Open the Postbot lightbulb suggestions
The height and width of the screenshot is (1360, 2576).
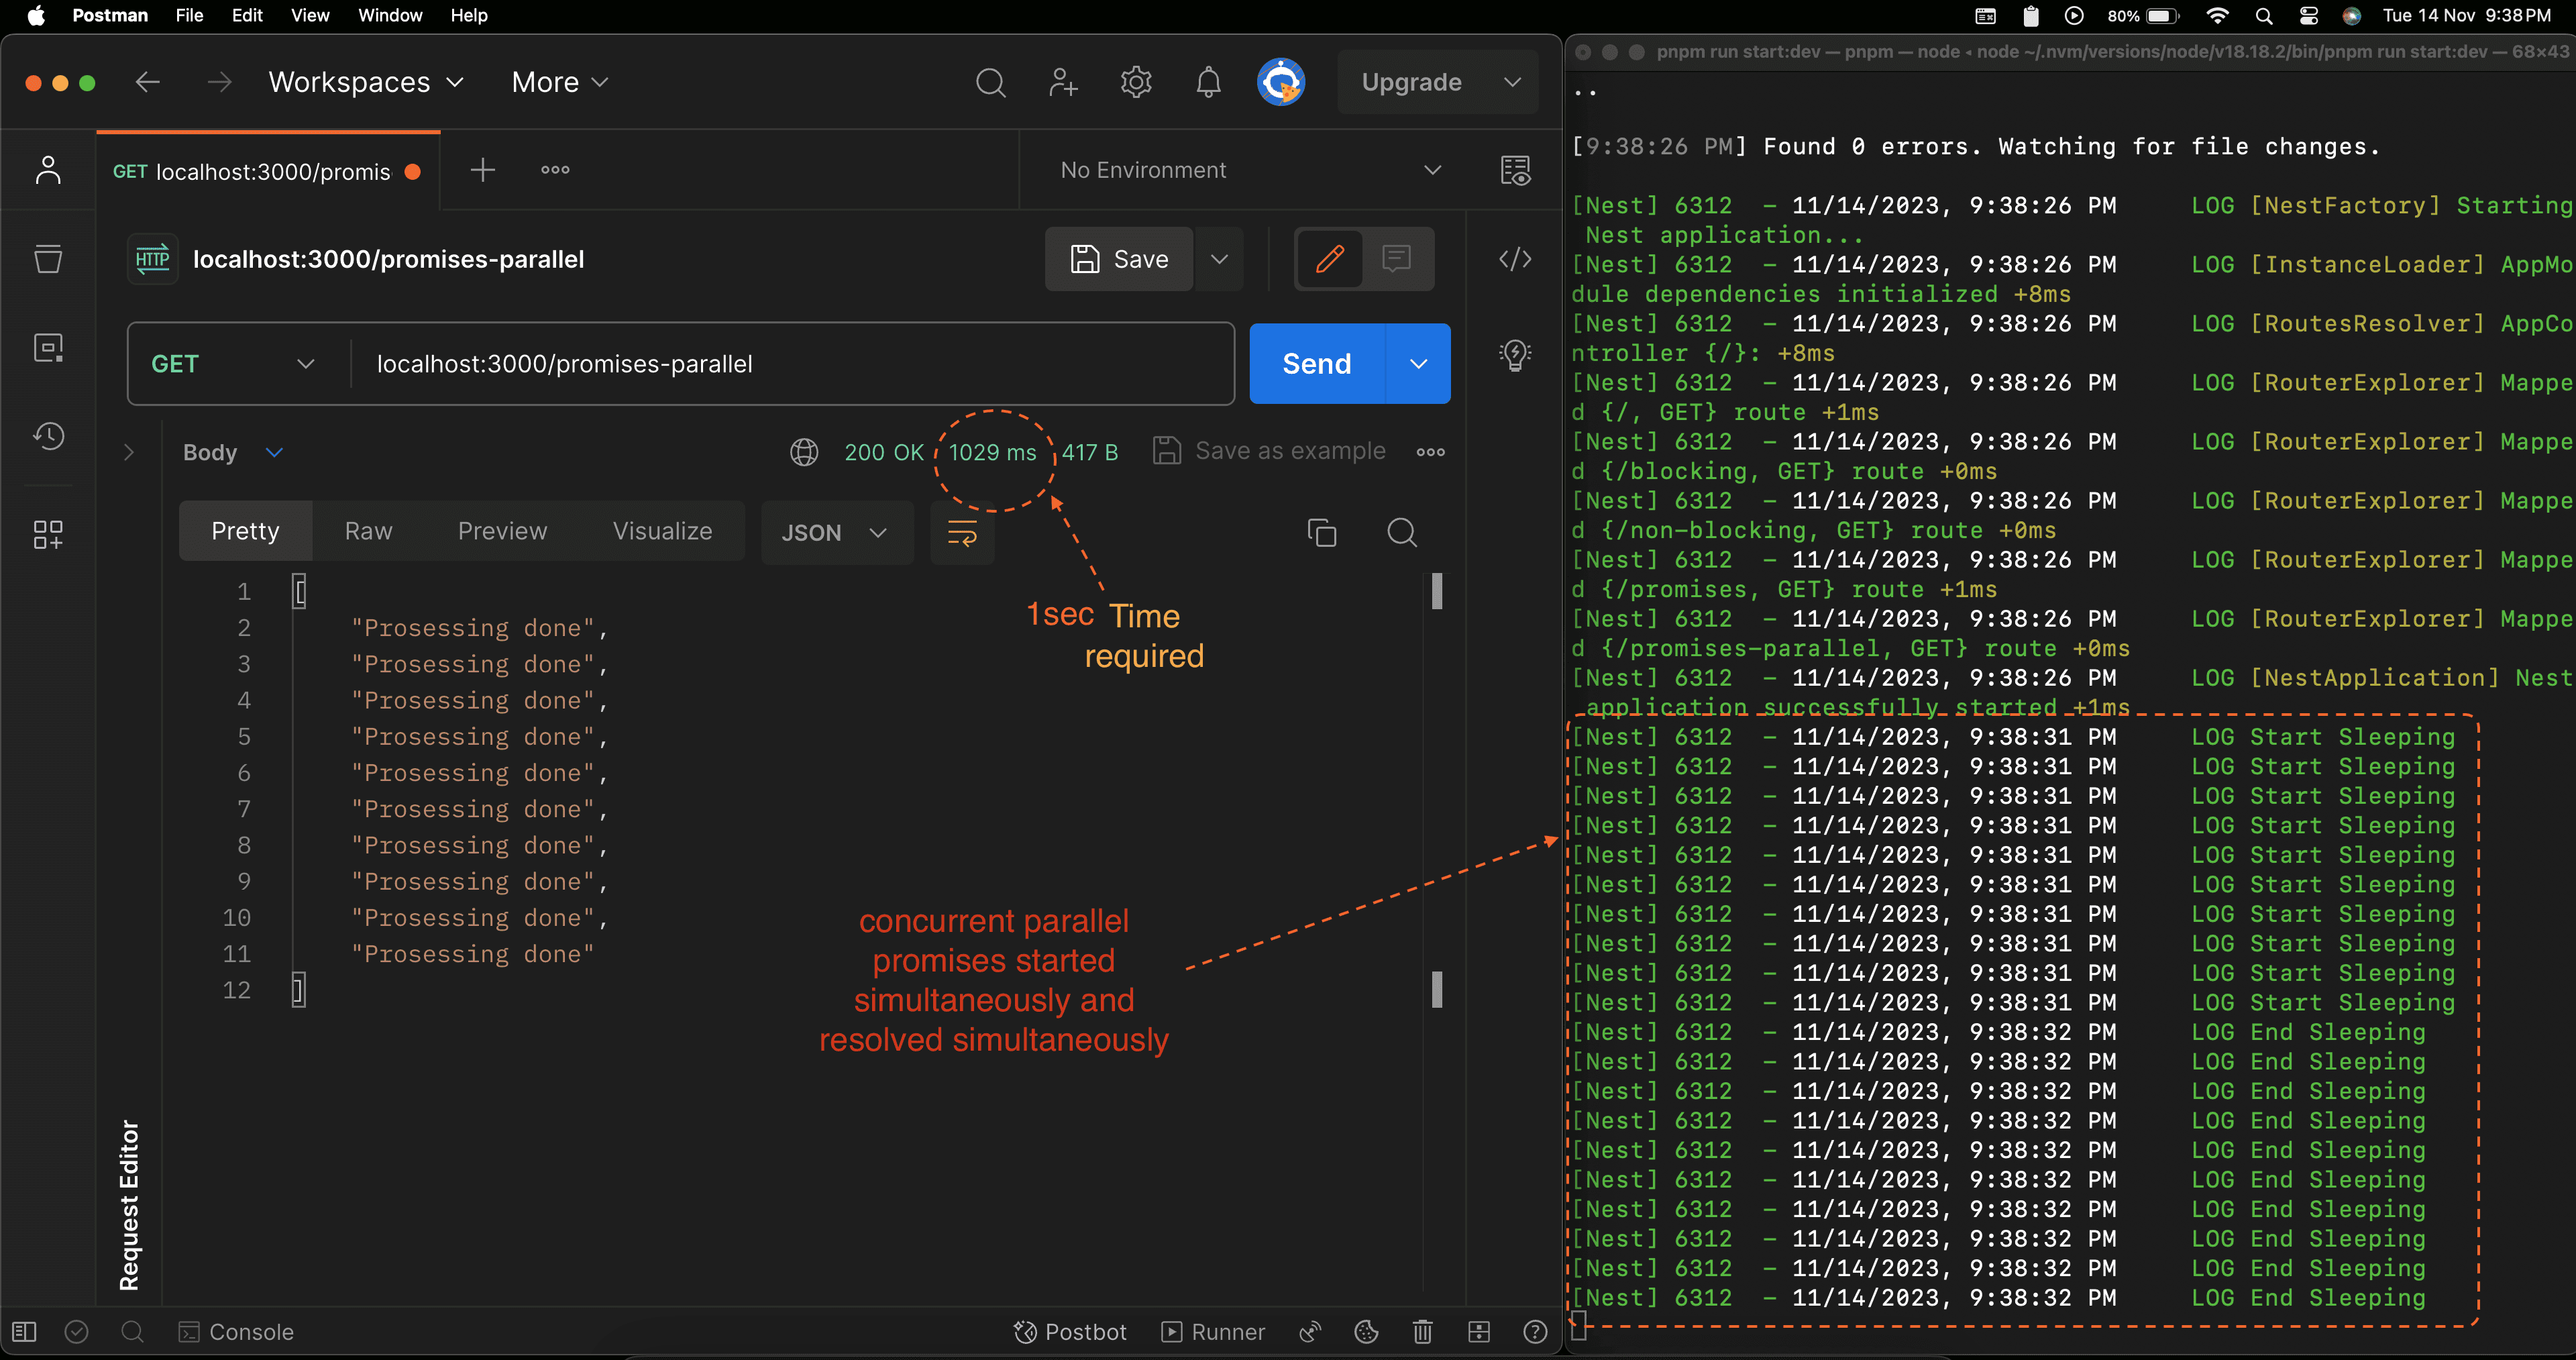tap(1515, 355)
